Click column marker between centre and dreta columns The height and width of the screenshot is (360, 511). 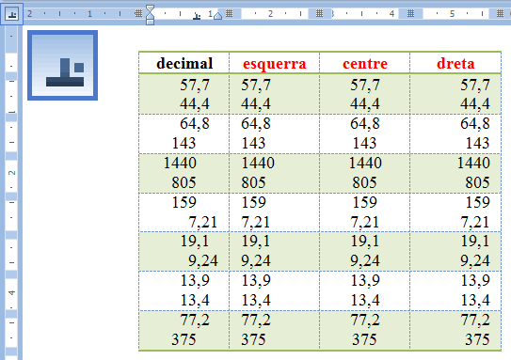410,13
